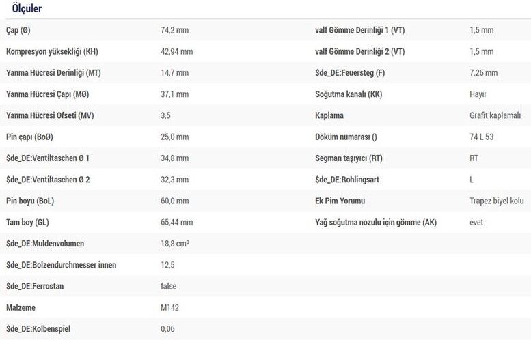531x340 pixels.
Task: Select the Trapez biyel kolu value
Action: coord(496,201)
